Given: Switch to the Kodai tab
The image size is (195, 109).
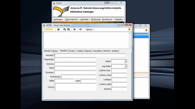Looking at the screenshot, I should pos(72,51).
